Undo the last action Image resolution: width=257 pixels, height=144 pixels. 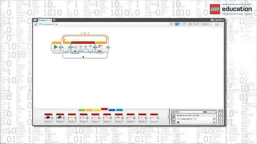coord(194,24)
